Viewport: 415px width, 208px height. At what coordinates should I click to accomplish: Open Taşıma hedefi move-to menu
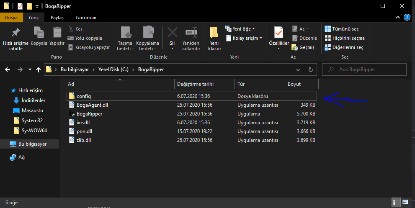pos(125,39)
